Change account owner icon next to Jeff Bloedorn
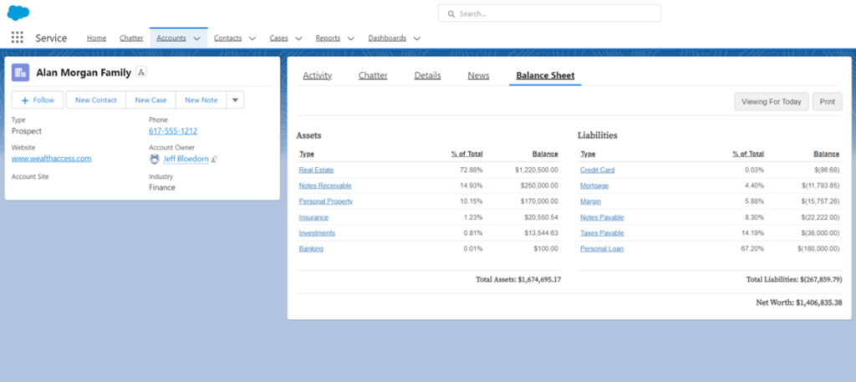 pos(215,160)
